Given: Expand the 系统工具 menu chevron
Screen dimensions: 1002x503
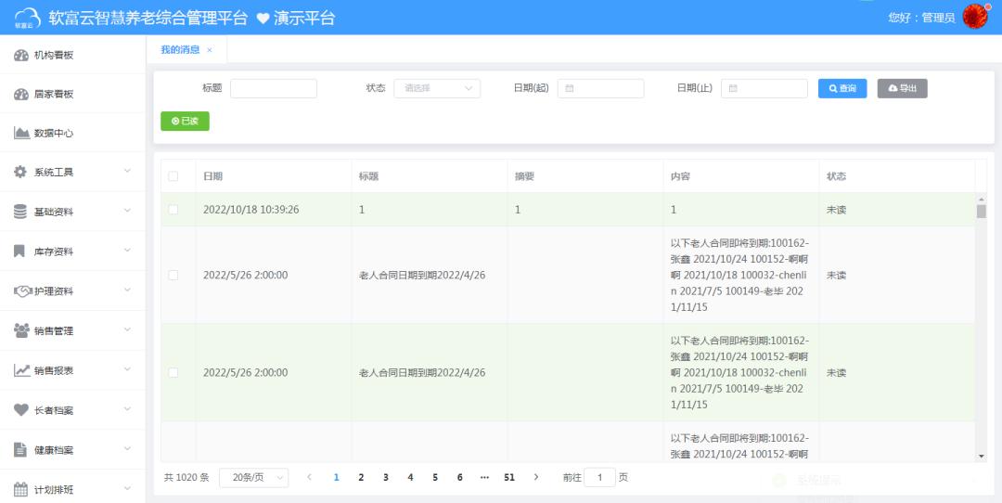Looking at the screenshot, I should tap(127, 171).
